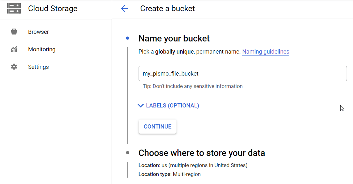Open Settings using the gear icon

[x=14, y=67]
